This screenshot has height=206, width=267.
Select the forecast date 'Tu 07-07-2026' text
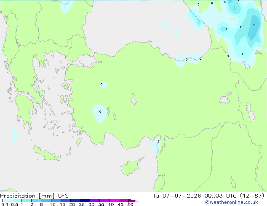pos(177,196)
